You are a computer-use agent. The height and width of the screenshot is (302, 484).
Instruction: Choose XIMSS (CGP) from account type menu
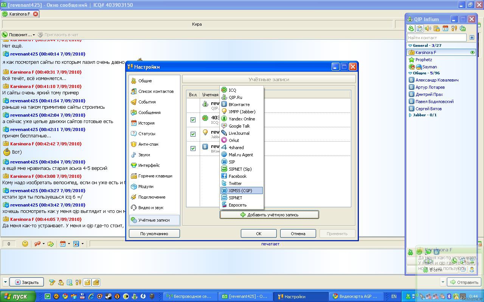241,191
